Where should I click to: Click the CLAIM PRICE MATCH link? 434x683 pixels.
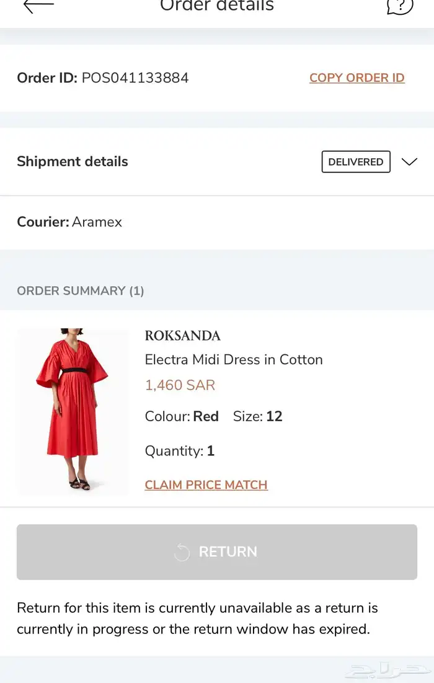pos(206,484)
